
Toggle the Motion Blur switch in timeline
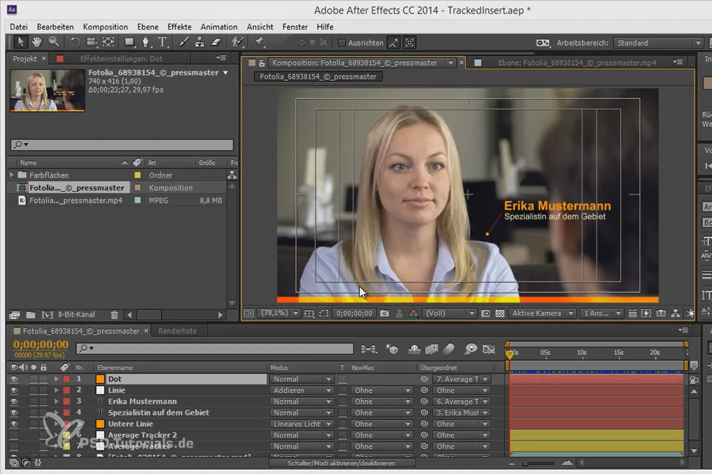click(x=449, y=349)
